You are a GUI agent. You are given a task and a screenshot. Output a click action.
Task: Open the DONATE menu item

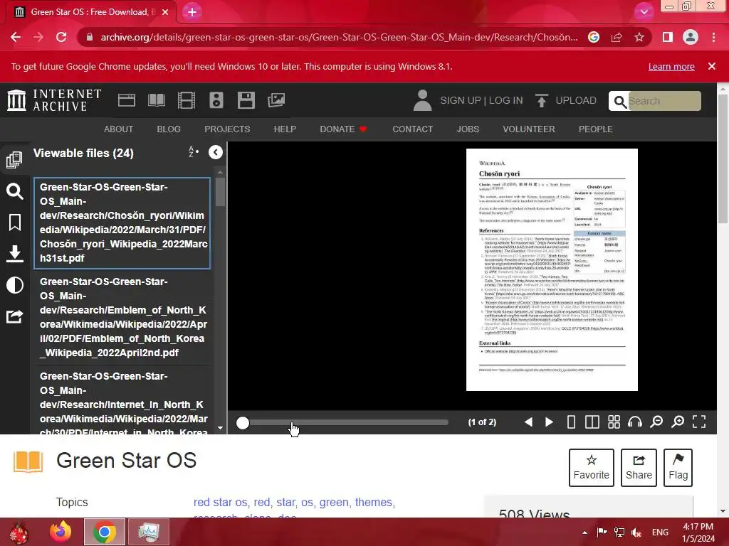343,129
